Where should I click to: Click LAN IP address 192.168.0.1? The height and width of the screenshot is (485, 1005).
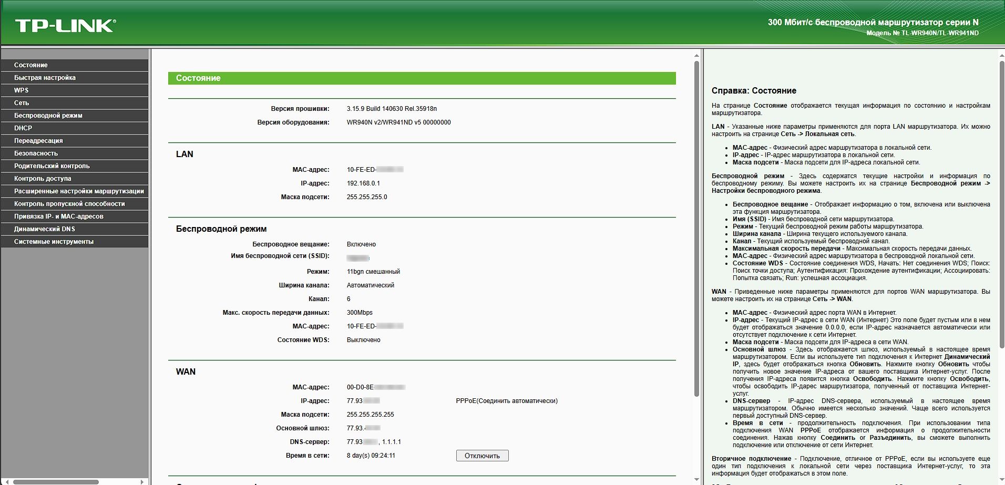363,183
